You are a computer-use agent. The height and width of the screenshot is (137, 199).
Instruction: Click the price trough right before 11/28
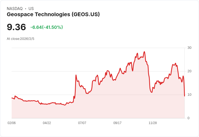click(x=151, y=92)
